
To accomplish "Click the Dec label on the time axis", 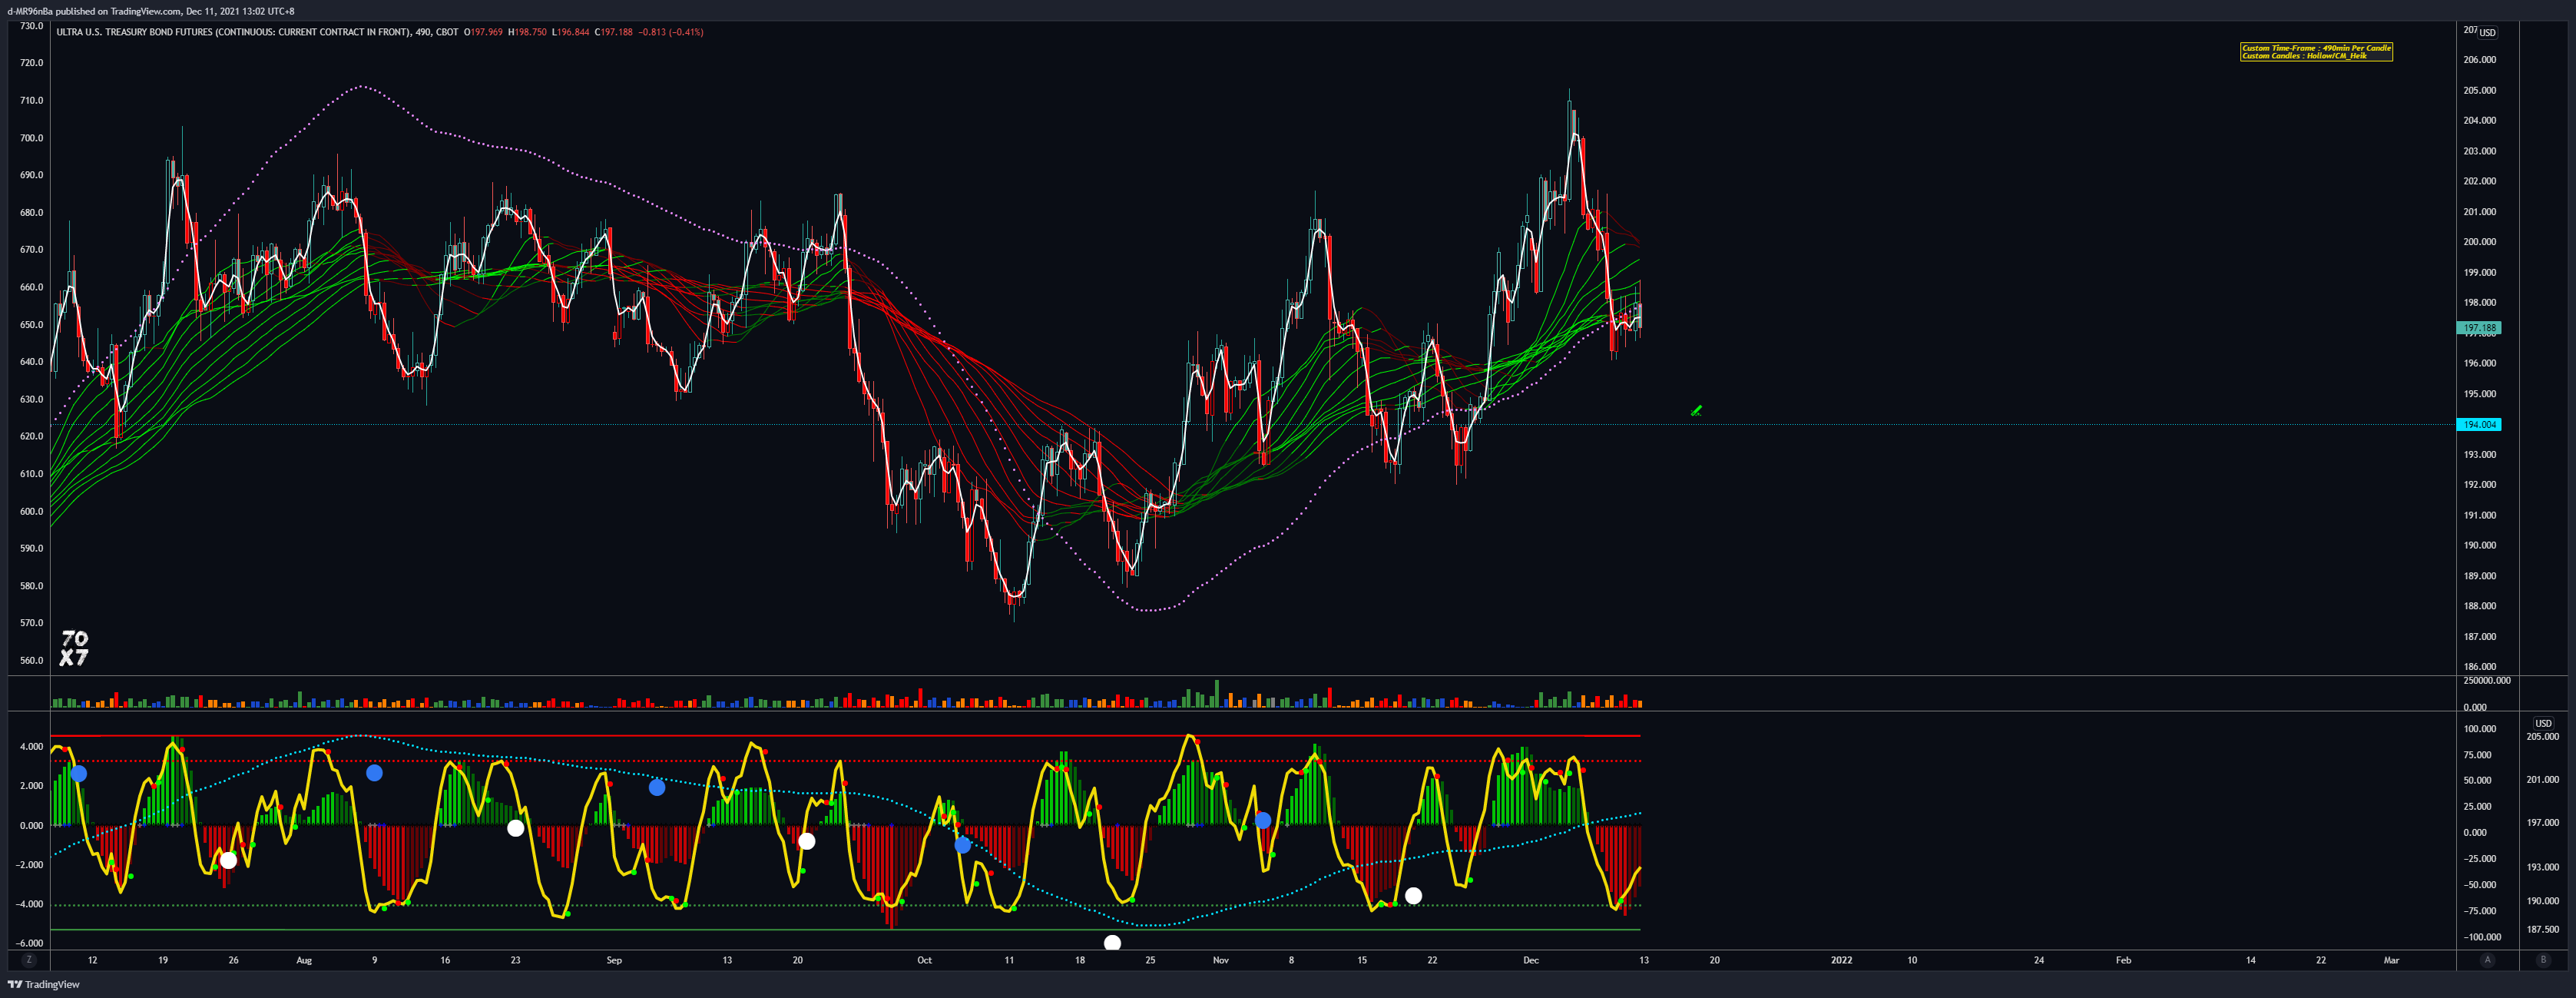I will point(1530,960).
